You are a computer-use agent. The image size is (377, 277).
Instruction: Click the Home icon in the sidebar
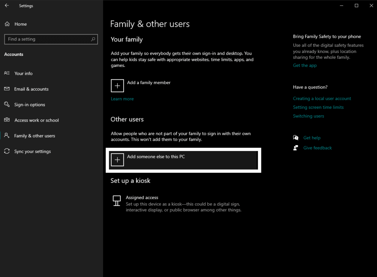tap(7, 24)
